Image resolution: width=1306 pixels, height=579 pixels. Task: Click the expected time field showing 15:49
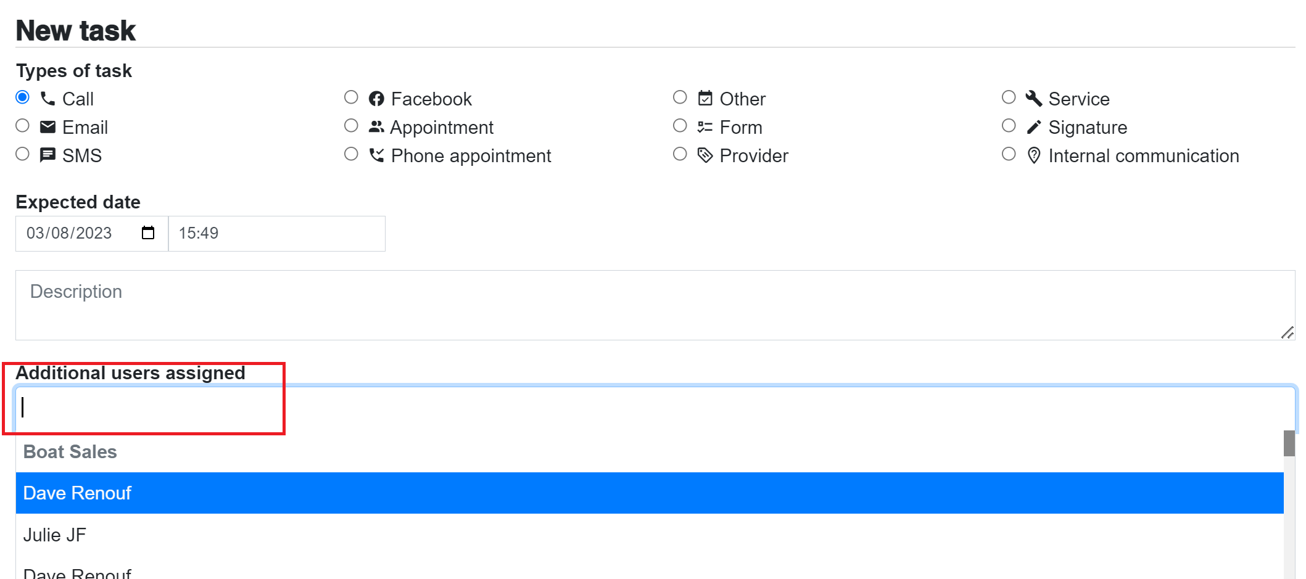click(x=277, y=234)
